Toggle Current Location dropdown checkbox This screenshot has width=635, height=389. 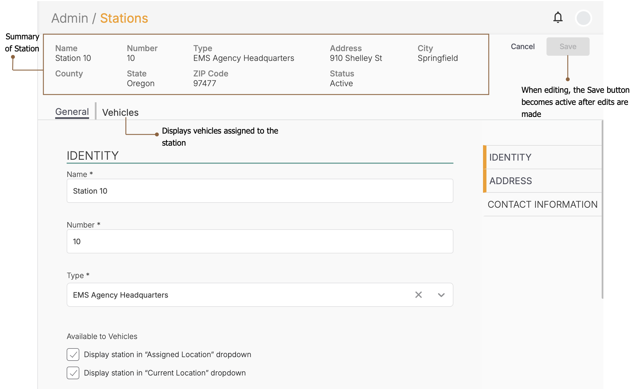(73, 373)
